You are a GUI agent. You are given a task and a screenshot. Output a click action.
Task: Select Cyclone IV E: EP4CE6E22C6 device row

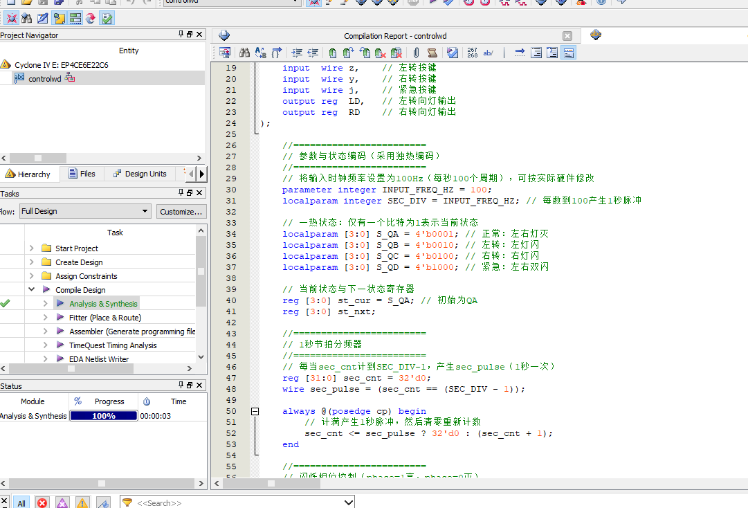(61, 65)
